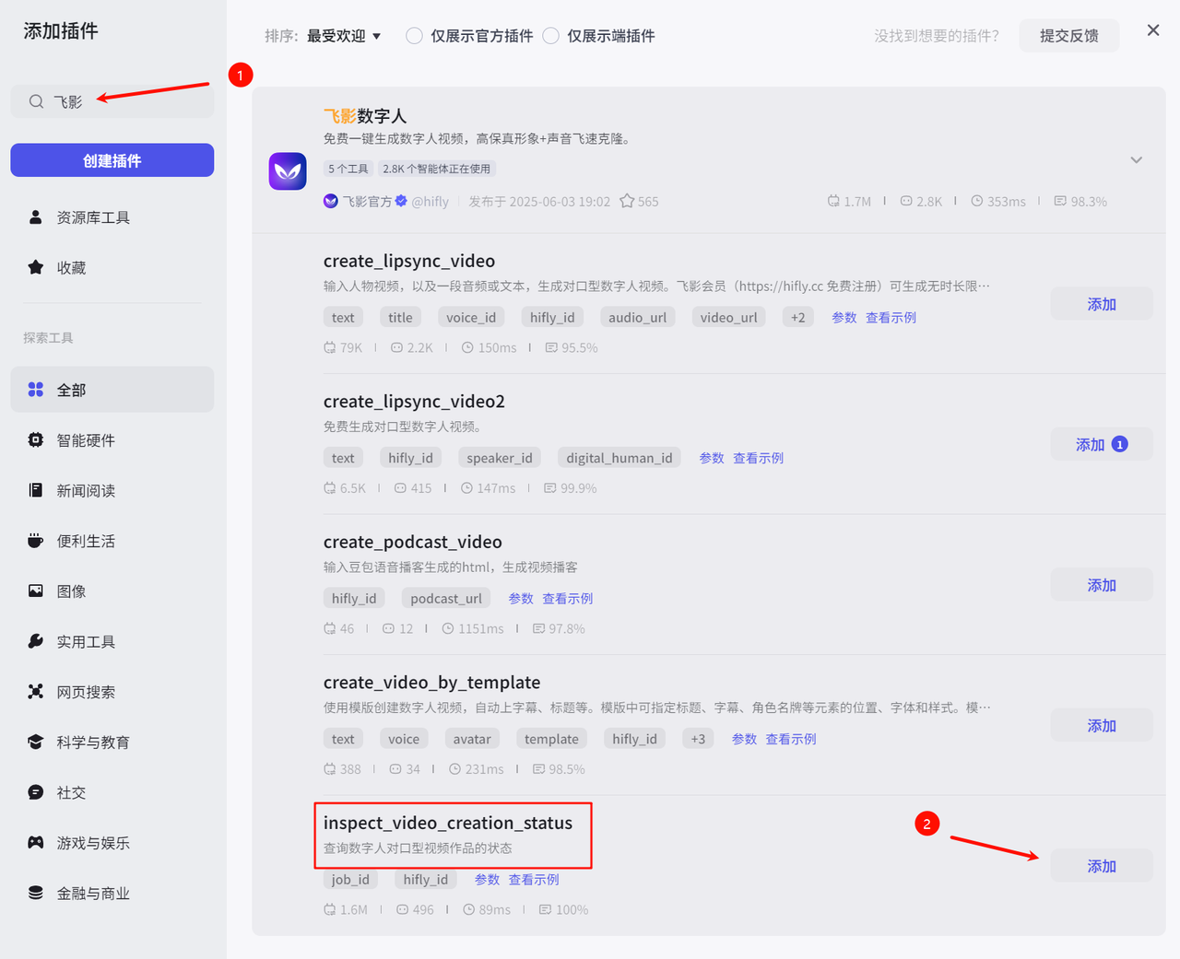The image size is (1180, 959).
Task: Click the 飞影数字人 plugin logo icon
Action: 288,171
